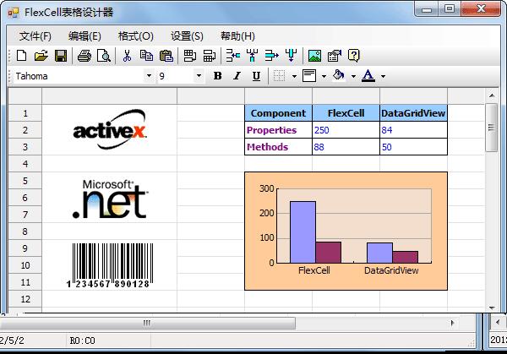Click the ActiveX logo image

(x=110, y=129)
